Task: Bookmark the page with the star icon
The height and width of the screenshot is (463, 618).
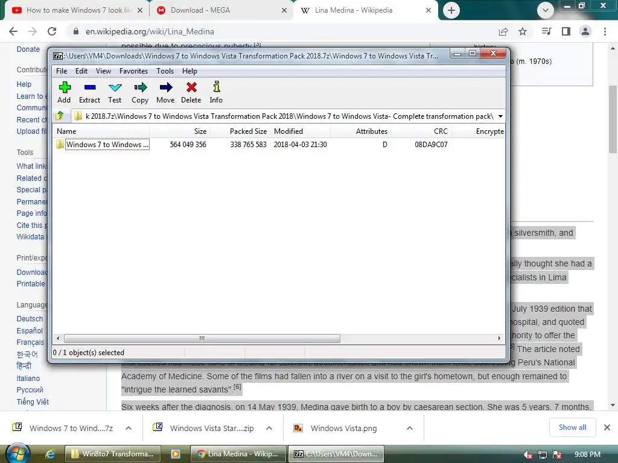Action: pyautogui.click(x=523, y=31)
